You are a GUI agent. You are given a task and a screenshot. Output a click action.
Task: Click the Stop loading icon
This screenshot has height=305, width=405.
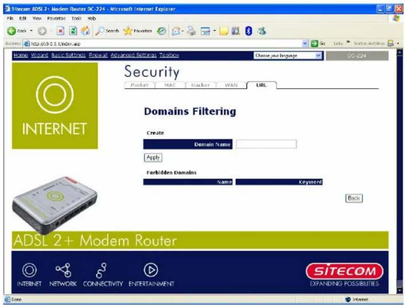[x=60, y=31]
